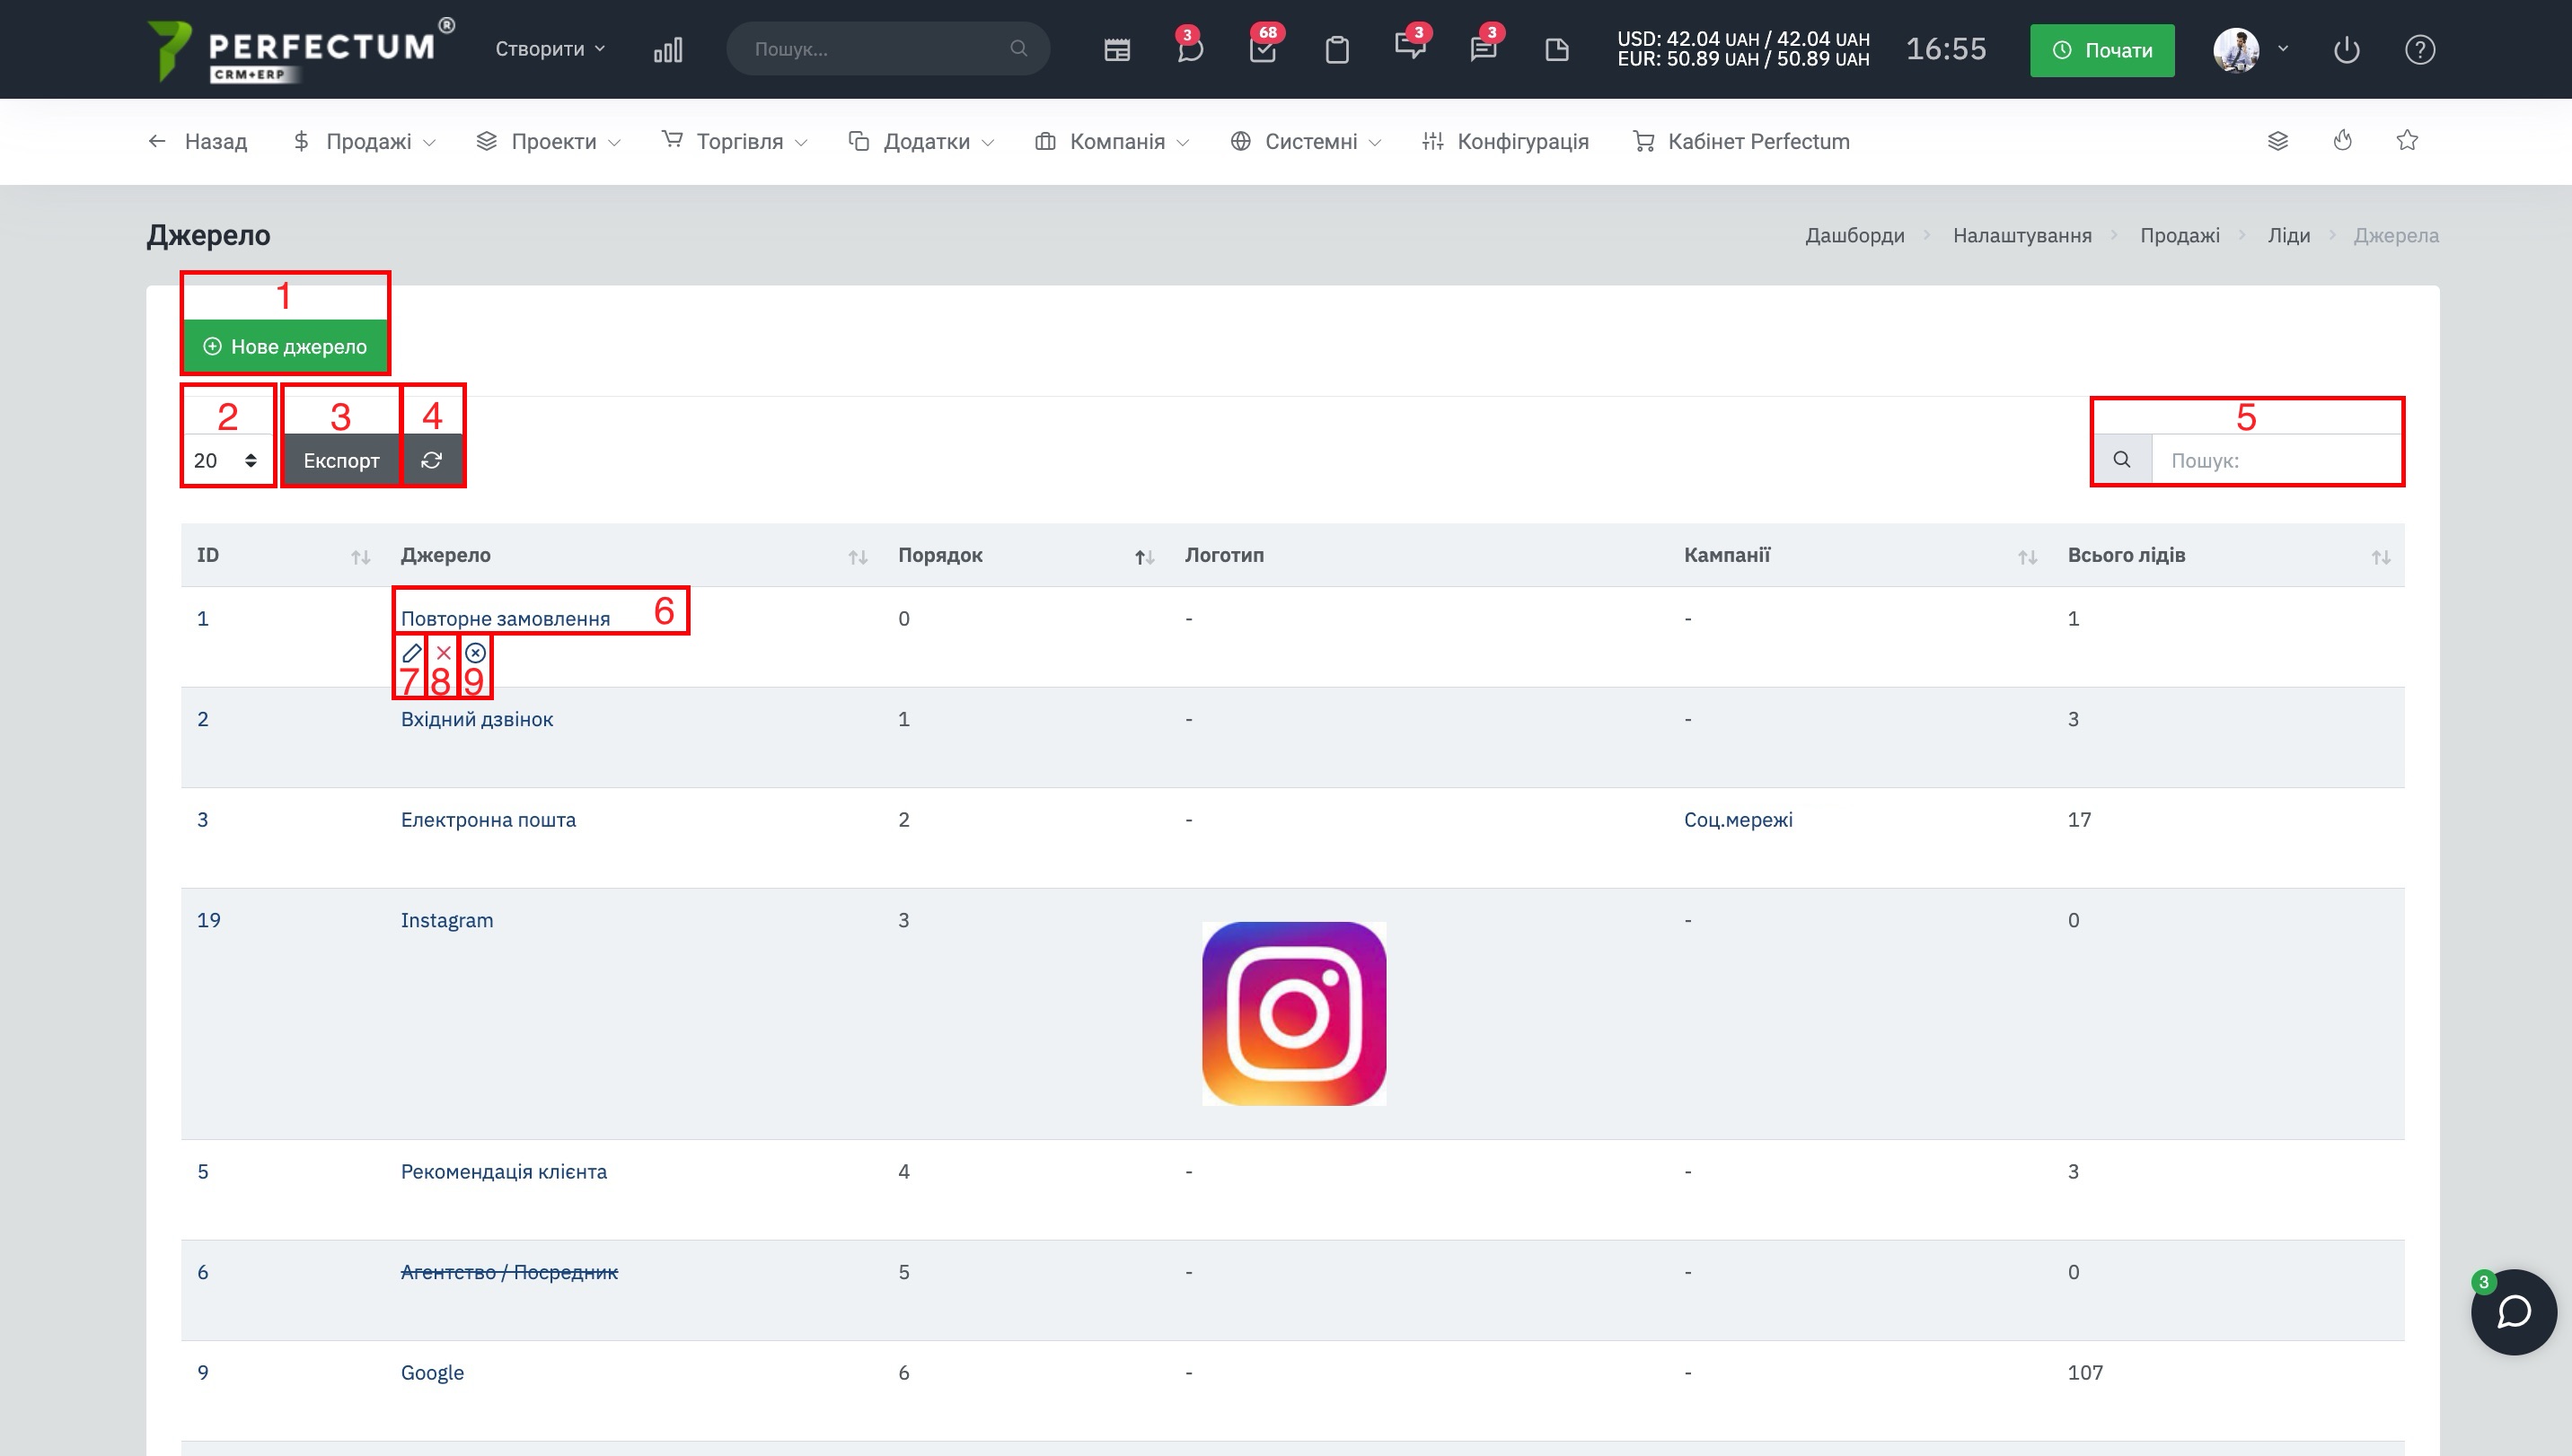
Task: Open the 20 rows per page selector
Action: [226, 460]
